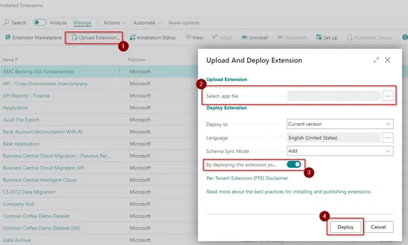
Task: Open best practices for installing extensions link
Action: pos(289,192)
